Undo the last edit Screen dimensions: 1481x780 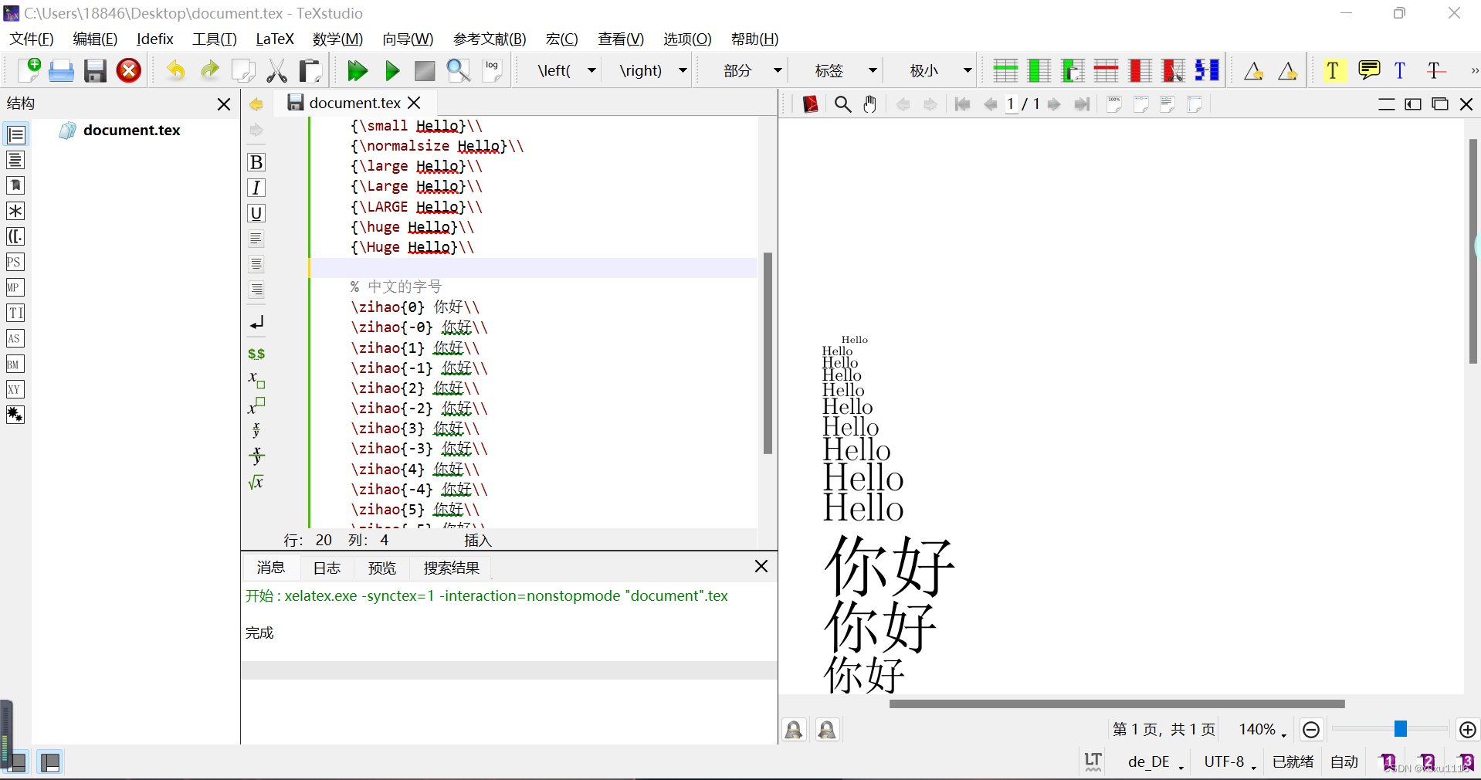176,70
